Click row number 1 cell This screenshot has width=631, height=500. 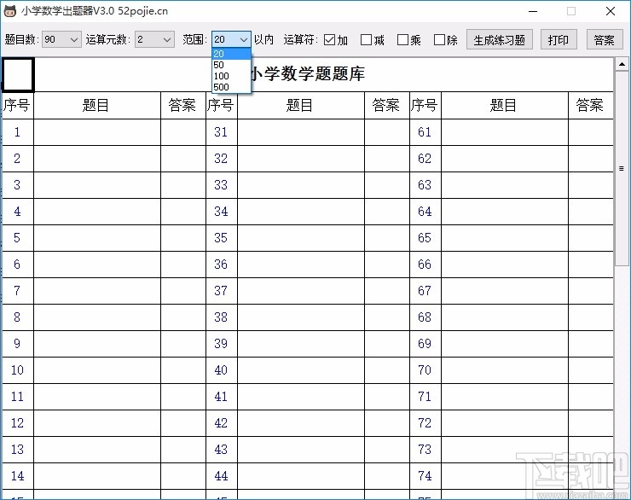coord(18,132)
